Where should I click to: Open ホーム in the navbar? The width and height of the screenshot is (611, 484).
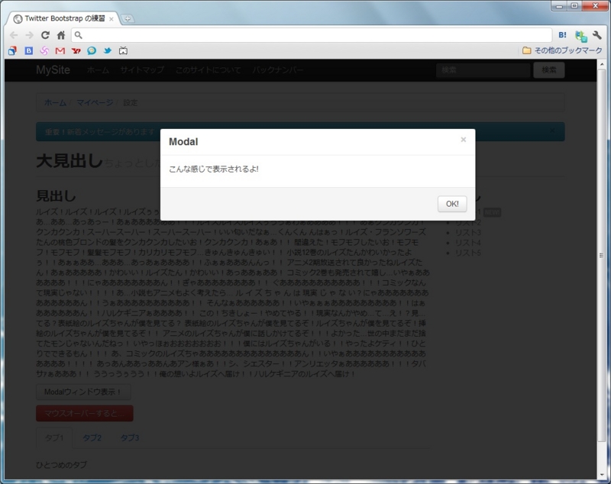pyautogui.click(x=98, y=70)
